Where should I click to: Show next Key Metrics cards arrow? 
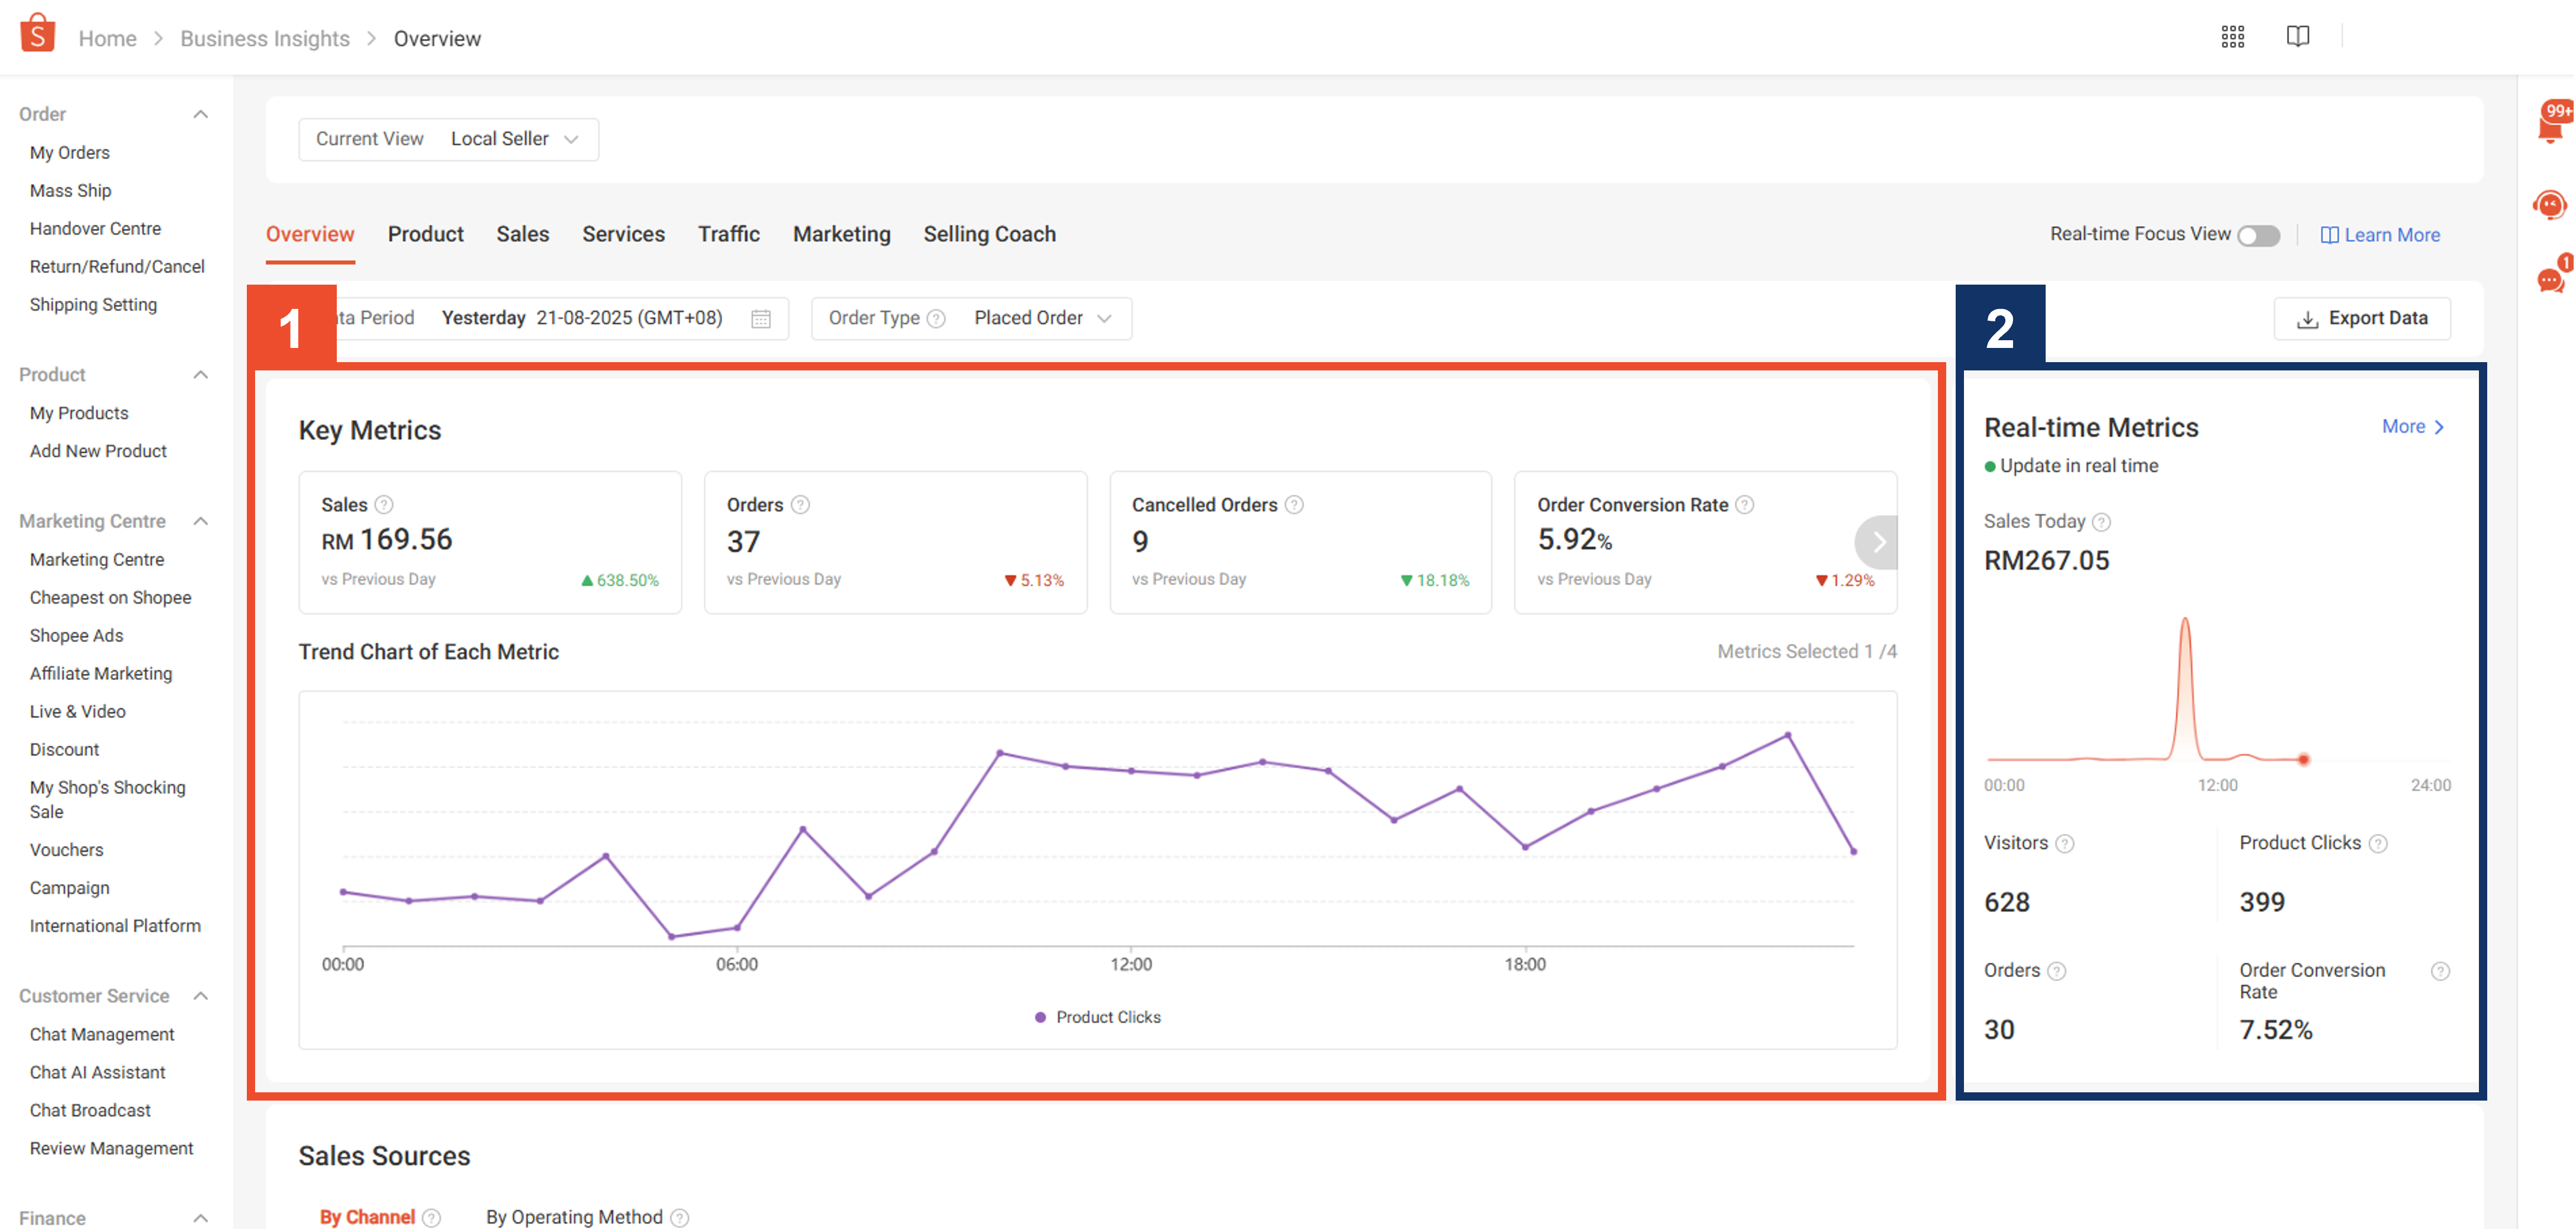click(x=1877, y=542)
